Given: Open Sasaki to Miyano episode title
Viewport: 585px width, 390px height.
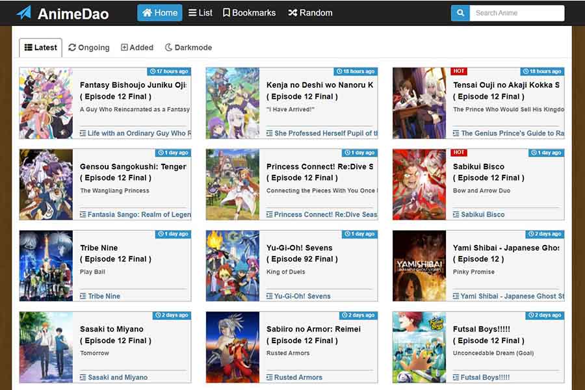Looking at the screenshot, I should (x=116, y=334).
